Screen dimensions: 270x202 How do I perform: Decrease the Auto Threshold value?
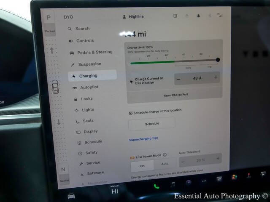click(183, 162)
